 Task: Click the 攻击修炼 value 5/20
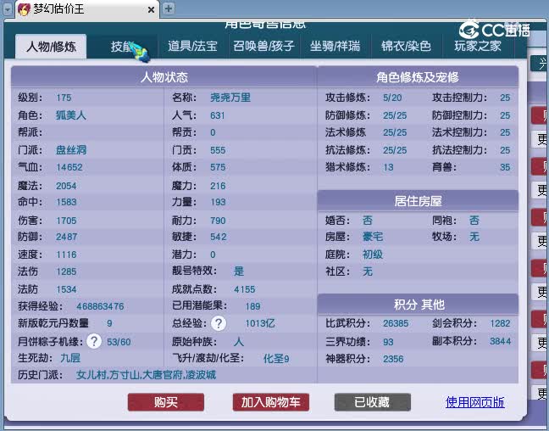392,98
